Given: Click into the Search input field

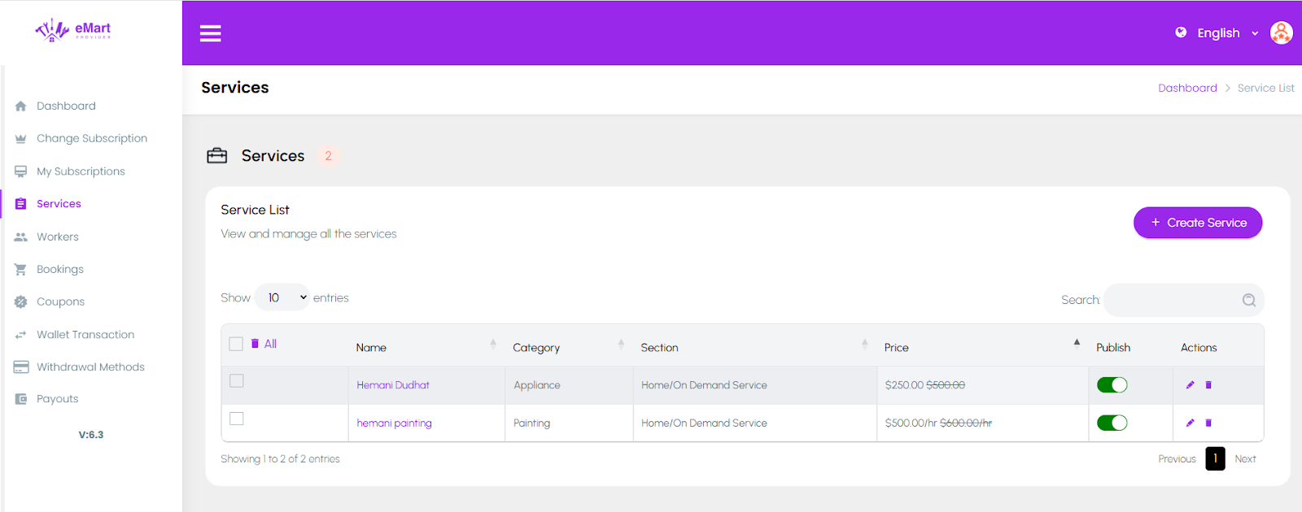Looking at the screenshot, I should tap(1170, 300).
